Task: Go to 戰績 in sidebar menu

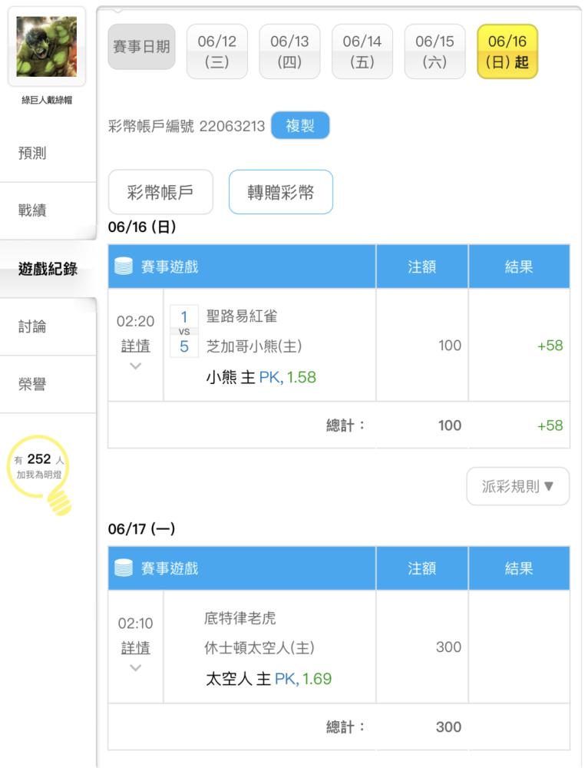Action: (x=32, y=210)
